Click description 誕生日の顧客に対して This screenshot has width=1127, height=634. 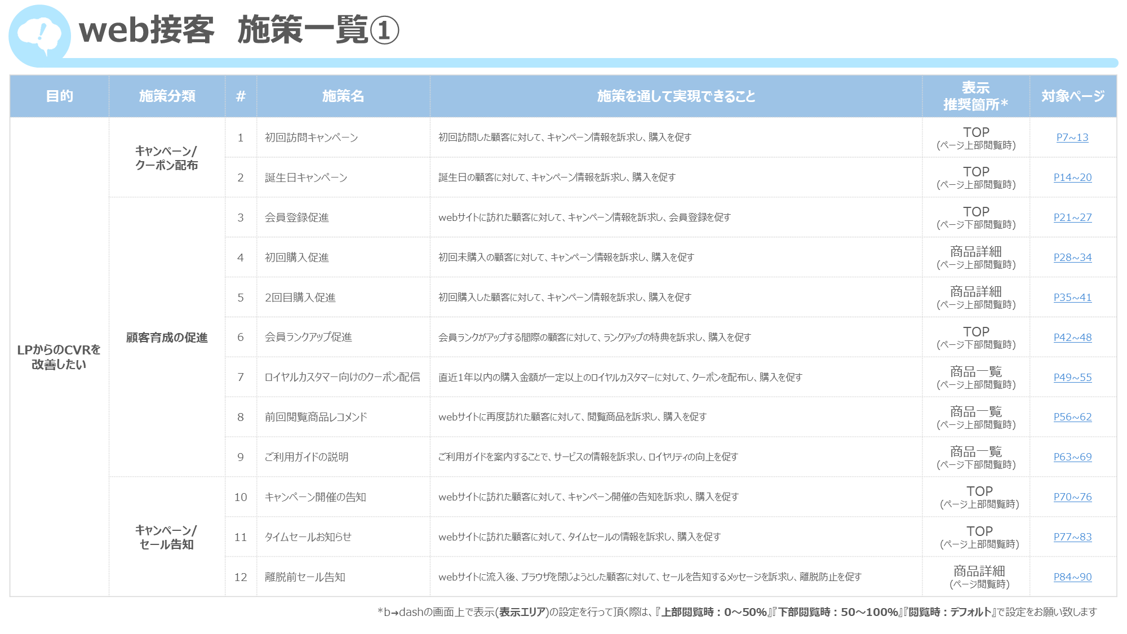[x=557, y=178]
